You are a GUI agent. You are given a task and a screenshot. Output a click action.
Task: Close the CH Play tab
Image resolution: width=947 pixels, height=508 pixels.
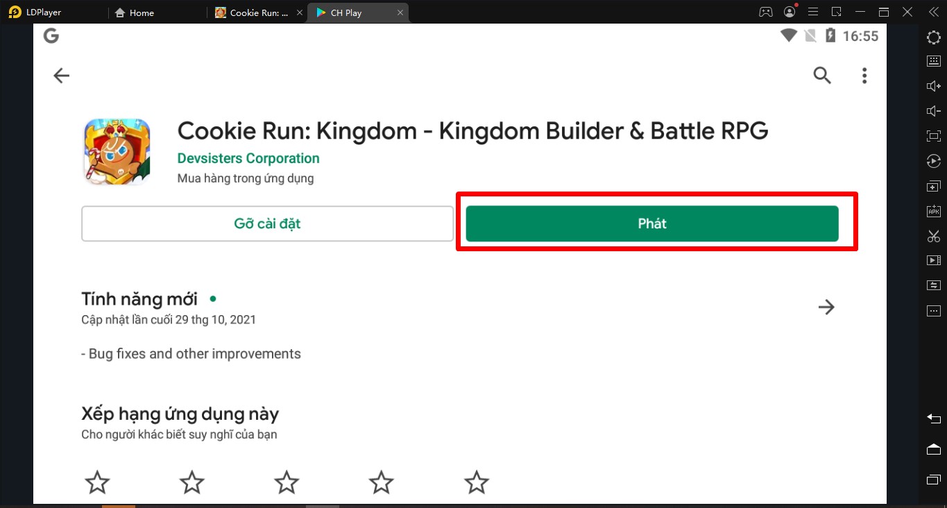pyautogui.click(x=400, y=12)
